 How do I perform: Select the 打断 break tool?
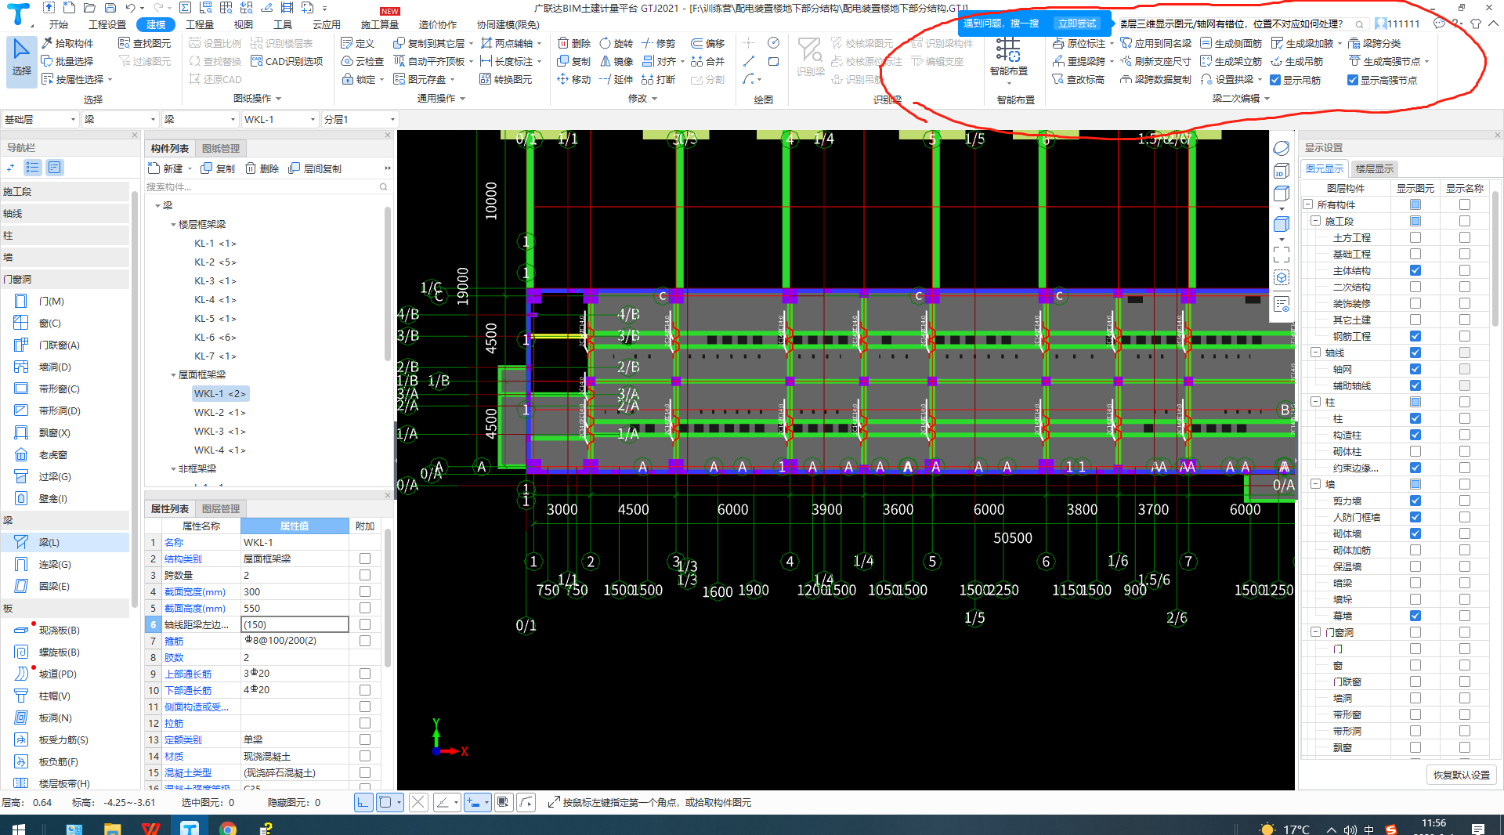[x=659, y=79]
